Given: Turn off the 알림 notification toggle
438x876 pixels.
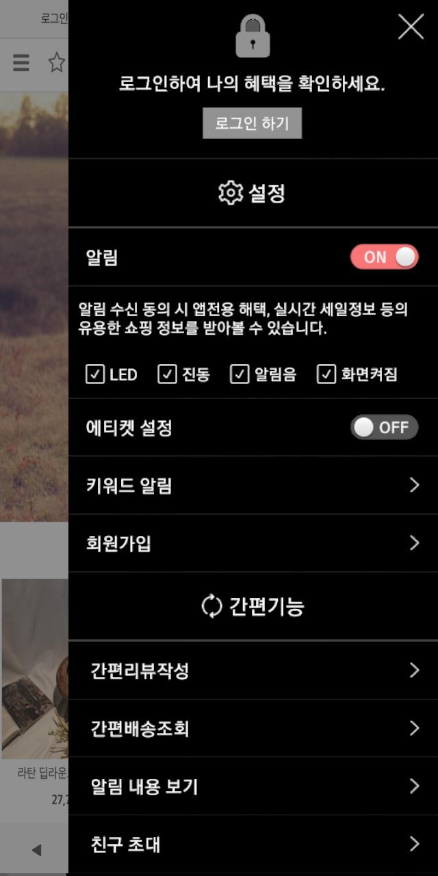Looking at the screenshot, I should (x=384, y=257).
